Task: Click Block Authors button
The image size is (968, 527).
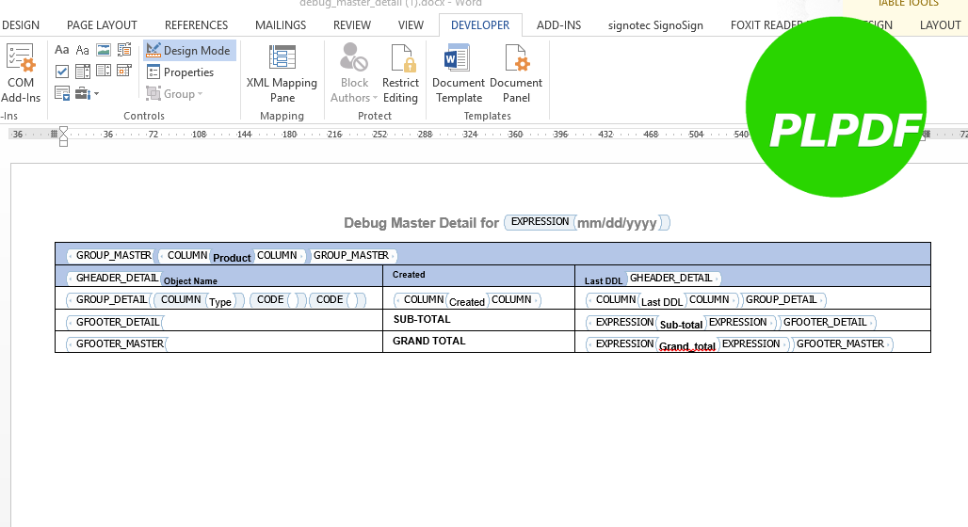Action: (x=354, y=72)
